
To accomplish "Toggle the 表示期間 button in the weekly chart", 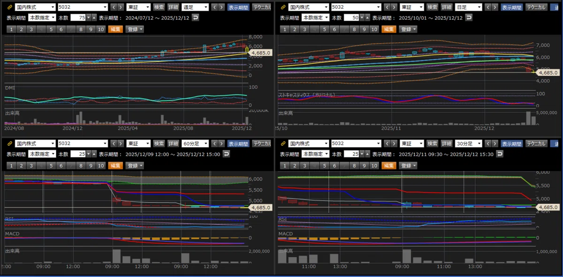I will 238,7.
